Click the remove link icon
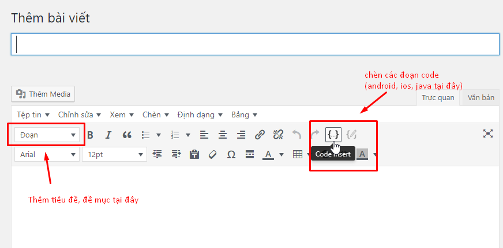 pos(278,135)
